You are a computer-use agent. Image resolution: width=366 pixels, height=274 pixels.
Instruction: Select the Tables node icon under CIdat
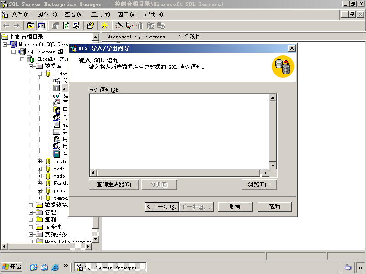pyautogui.click(x=56, y=88)
